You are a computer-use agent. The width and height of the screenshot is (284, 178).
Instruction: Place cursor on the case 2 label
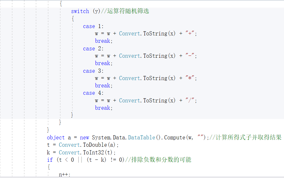[93, 48]
